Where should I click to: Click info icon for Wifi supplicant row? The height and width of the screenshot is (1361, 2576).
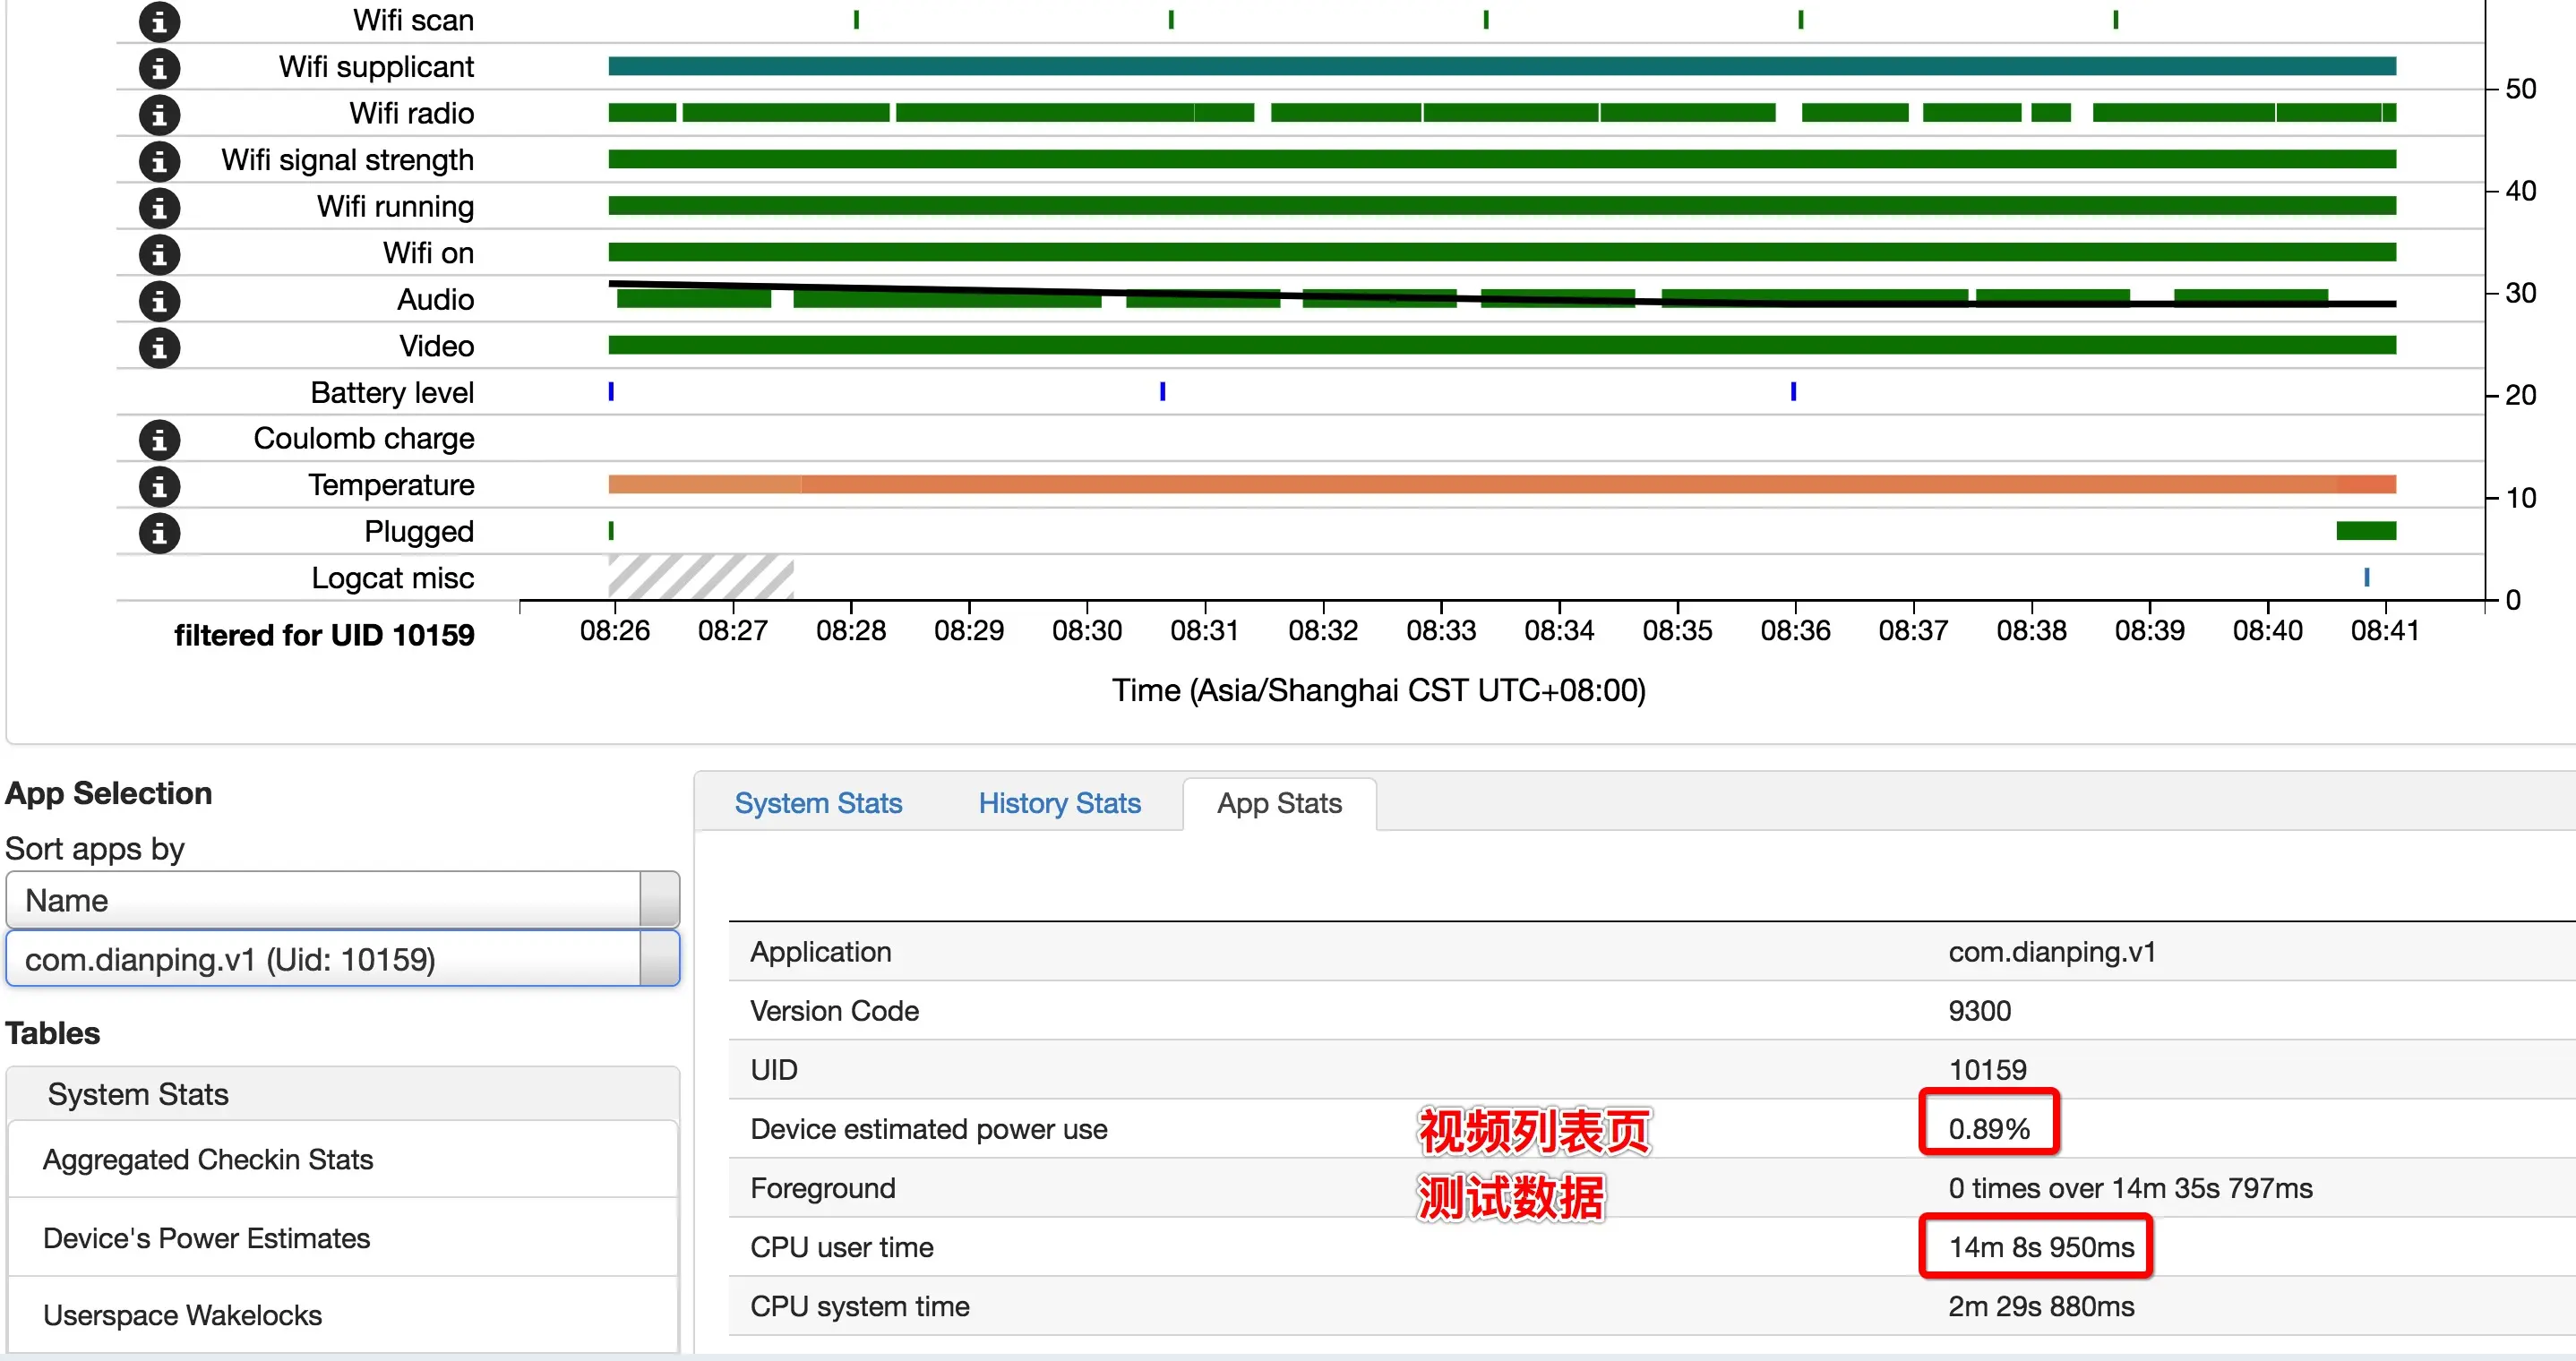[x=159, y=68]
